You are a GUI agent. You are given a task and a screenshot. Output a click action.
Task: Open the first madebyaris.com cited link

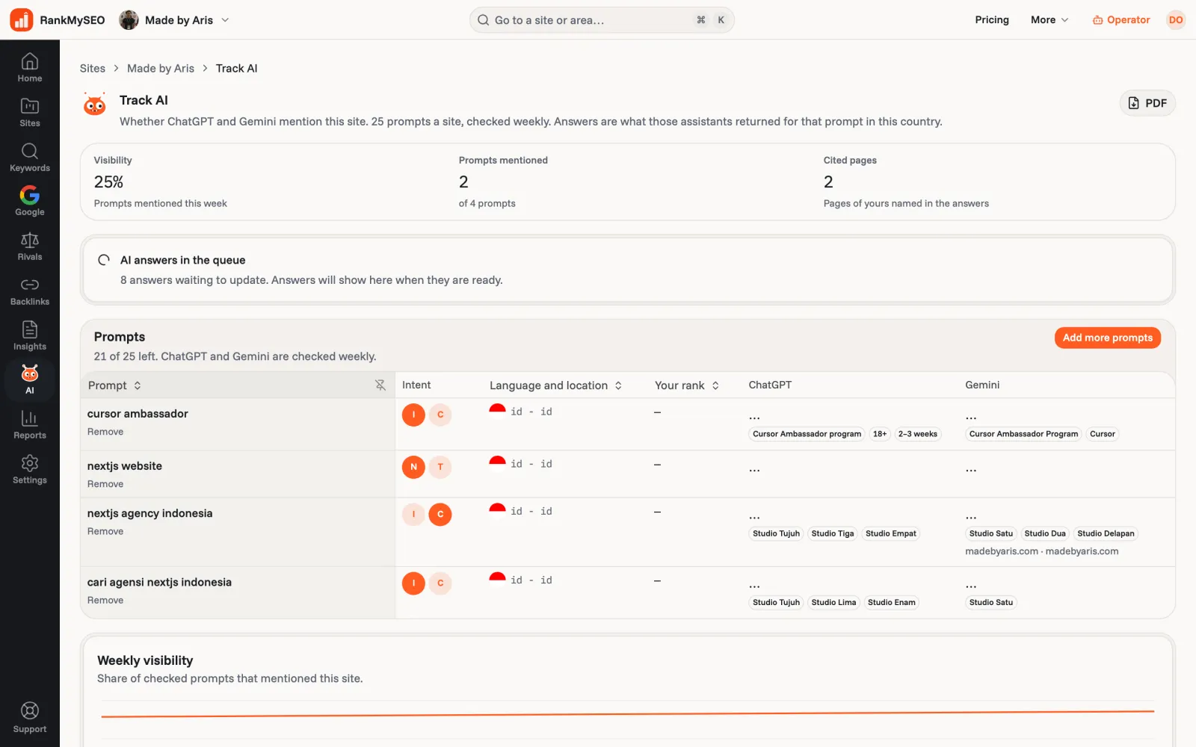pos(1002,551)
